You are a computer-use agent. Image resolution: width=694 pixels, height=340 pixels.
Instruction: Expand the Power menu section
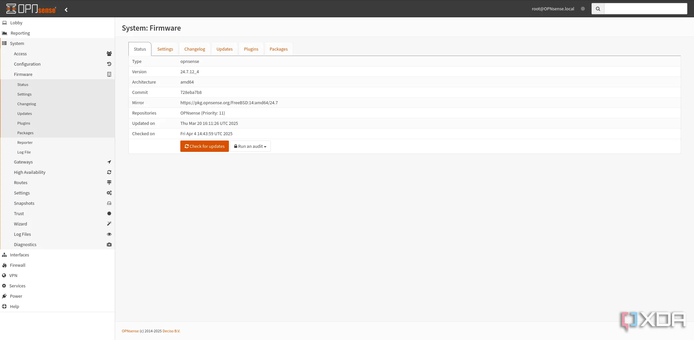tap(57, 296)
